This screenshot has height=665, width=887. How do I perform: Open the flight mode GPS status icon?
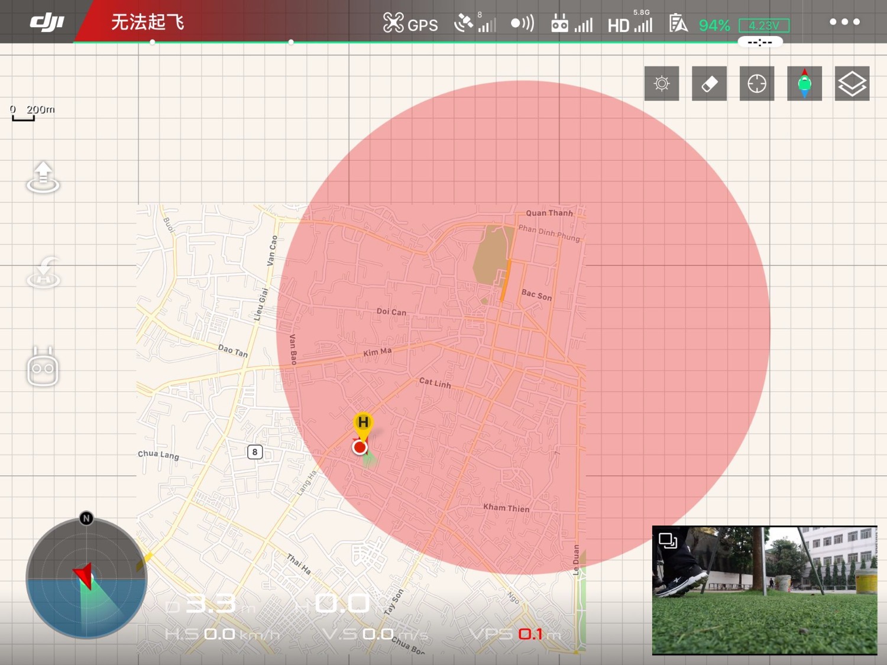tap(410, 24)
